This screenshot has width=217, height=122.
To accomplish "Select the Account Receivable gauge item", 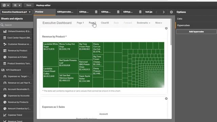I will [17, 89].
